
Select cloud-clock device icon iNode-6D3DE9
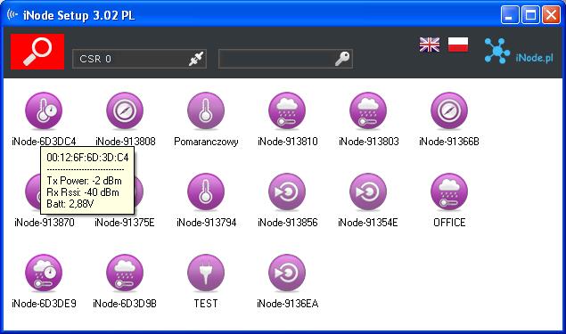pyautogui.click(x=44, y=273)
